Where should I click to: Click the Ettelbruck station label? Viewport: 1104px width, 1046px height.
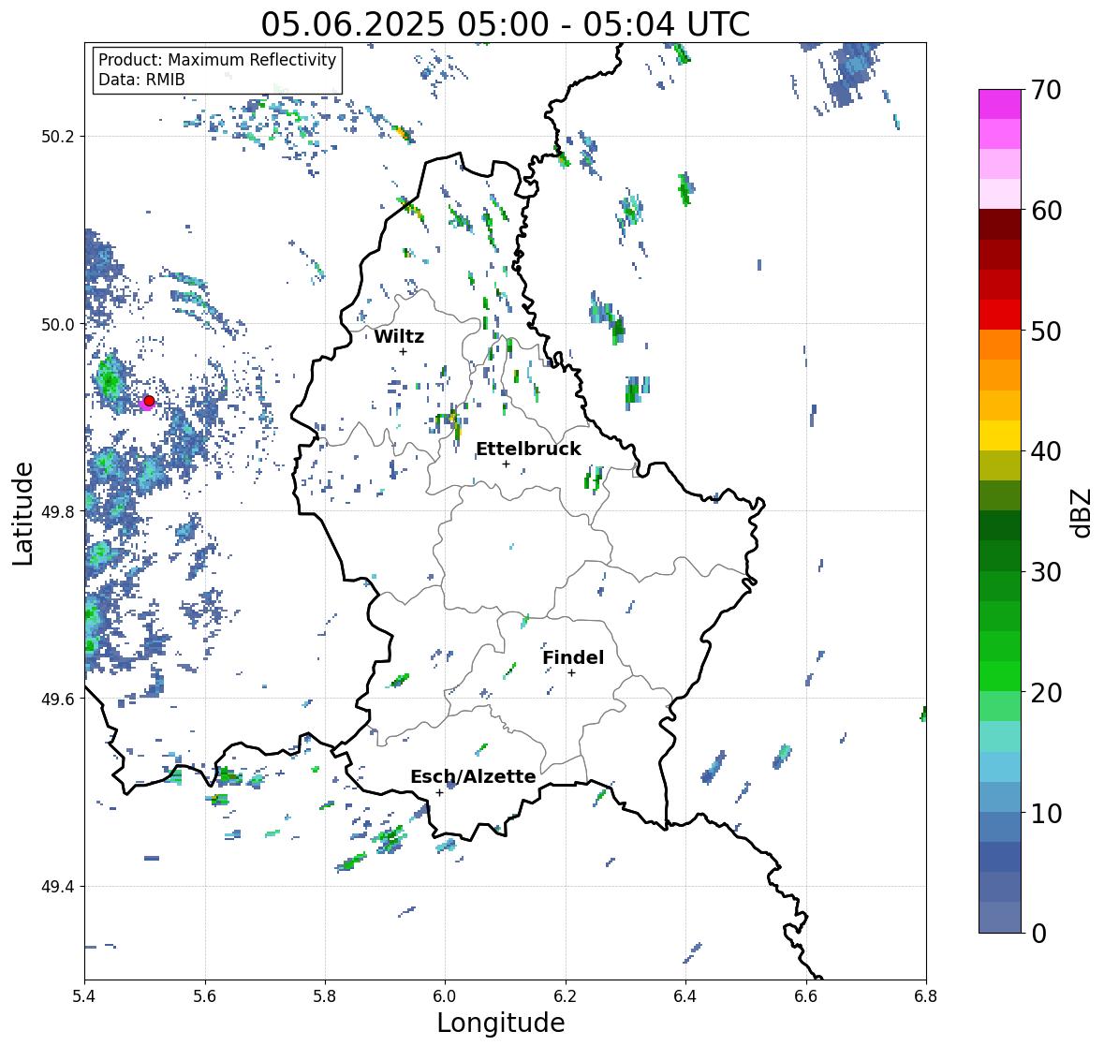click(x=528, y=449)
